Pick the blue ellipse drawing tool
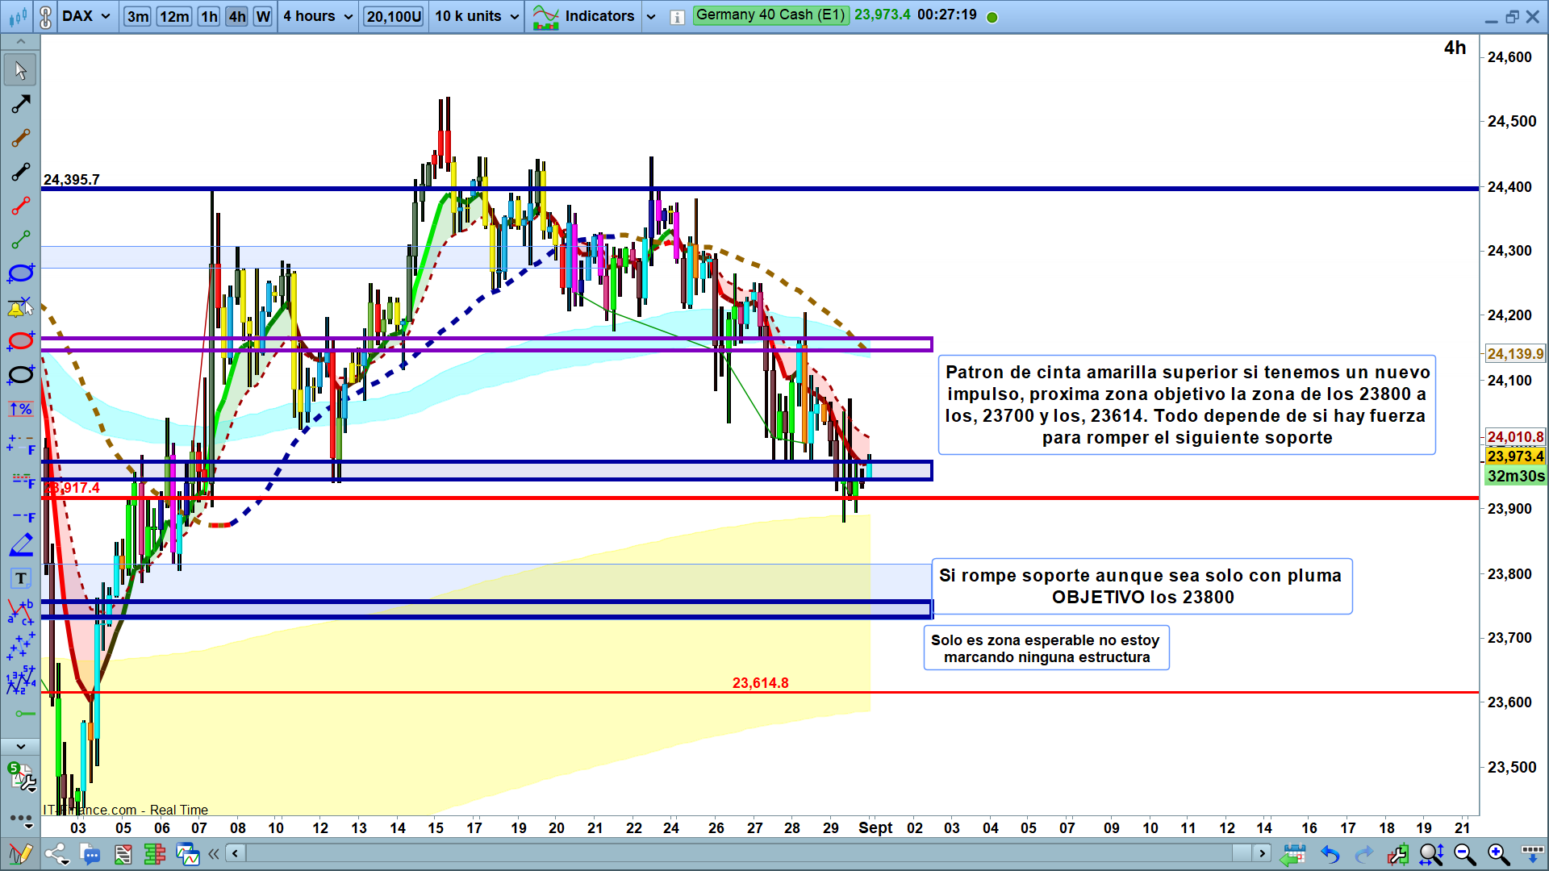The image size is (1549, 871). pos(20,273)
